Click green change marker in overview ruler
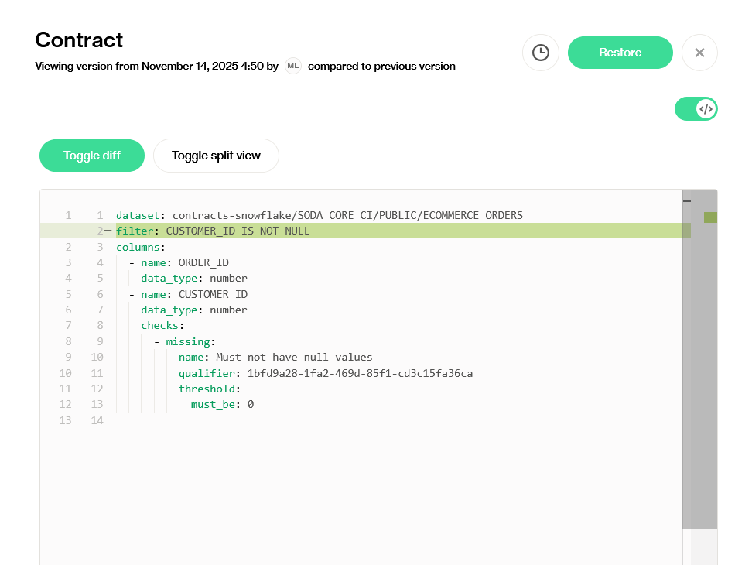 [x=710, y=217]
